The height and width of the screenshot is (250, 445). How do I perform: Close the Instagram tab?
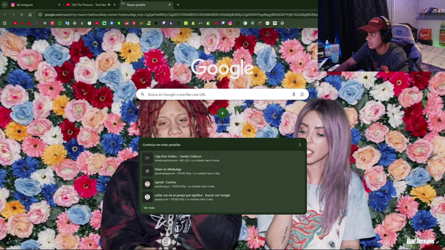[x=59, y=5]
